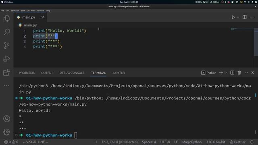Switch to the PROBLEMS panel tab
This screenshot has width=258, height=145.
coord(27,73)
